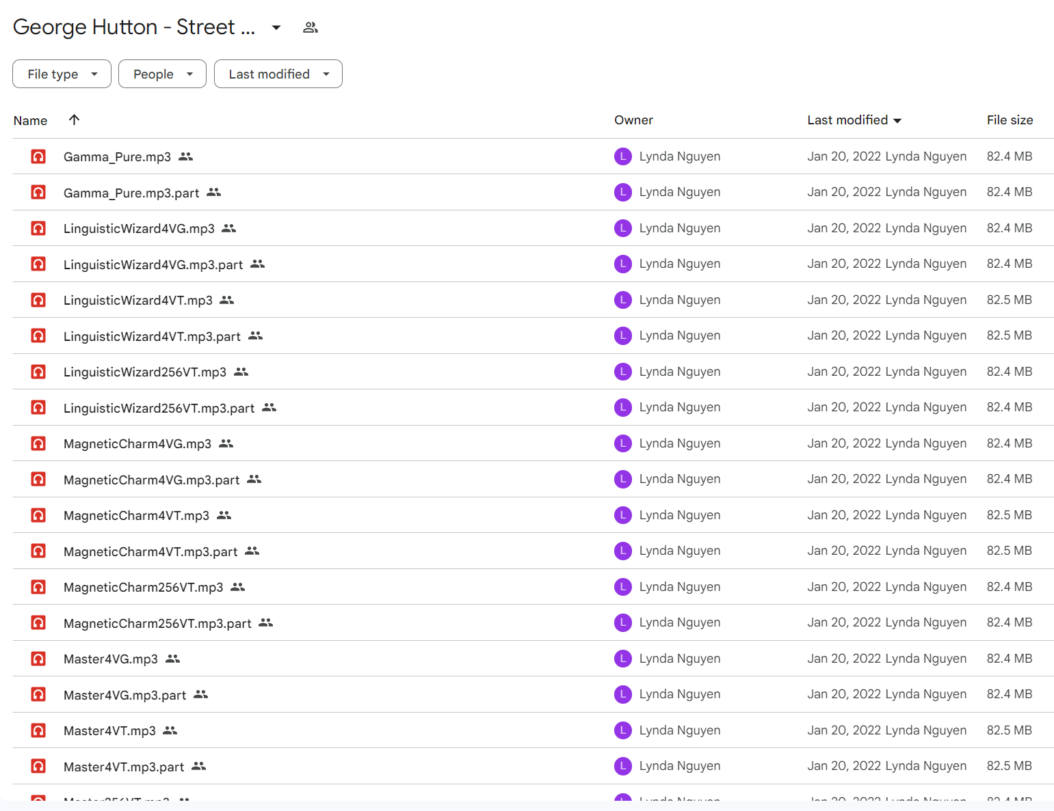Click the audio icon for Master4VT.mp3
1054x811 pixels.
[x=38, y=730]
